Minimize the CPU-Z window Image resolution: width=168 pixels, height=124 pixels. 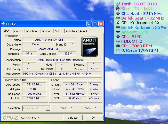tap(89, 24)
